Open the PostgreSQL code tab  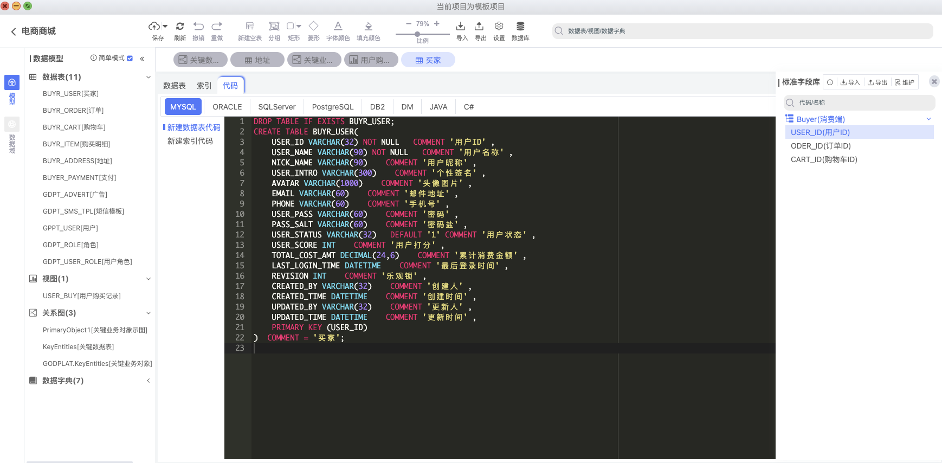333,107
